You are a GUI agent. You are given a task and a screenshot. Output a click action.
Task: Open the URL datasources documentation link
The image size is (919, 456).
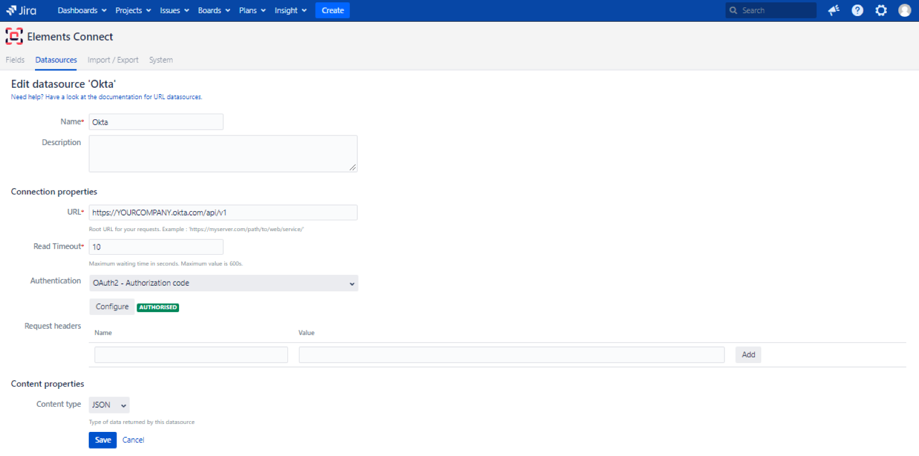click(106, 97)
